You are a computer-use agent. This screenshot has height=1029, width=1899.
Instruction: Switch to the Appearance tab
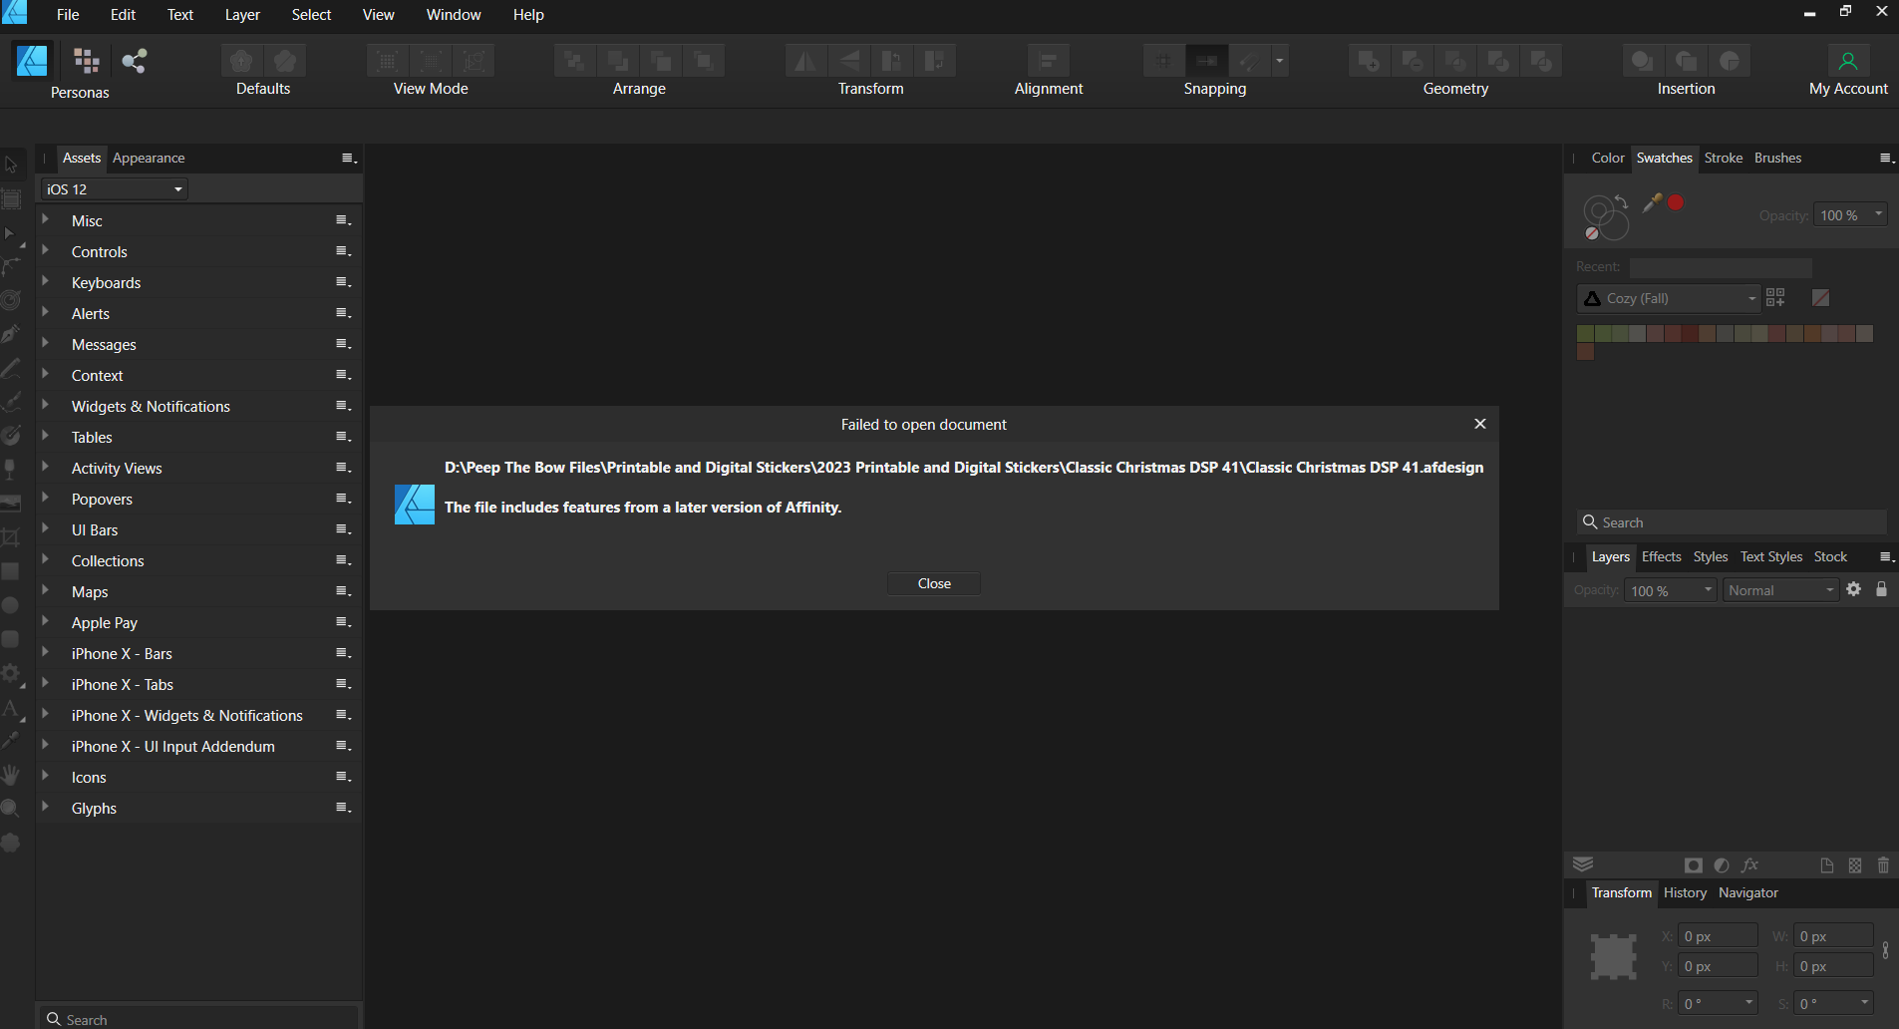pos(149,158)
